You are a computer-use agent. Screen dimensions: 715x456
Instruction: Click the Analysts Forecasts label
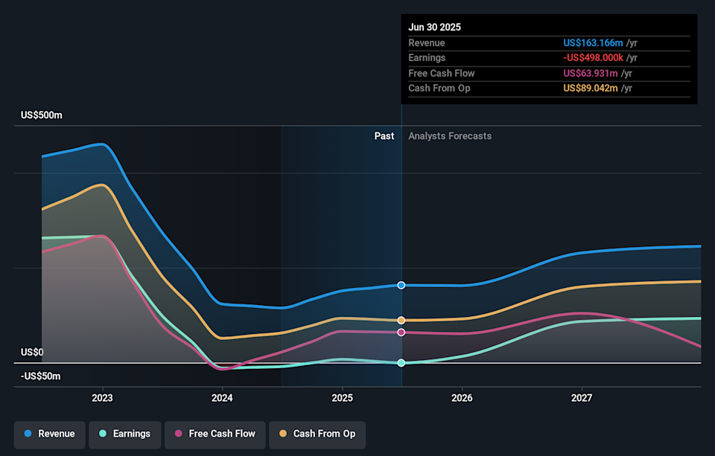[x=450, y=136]
